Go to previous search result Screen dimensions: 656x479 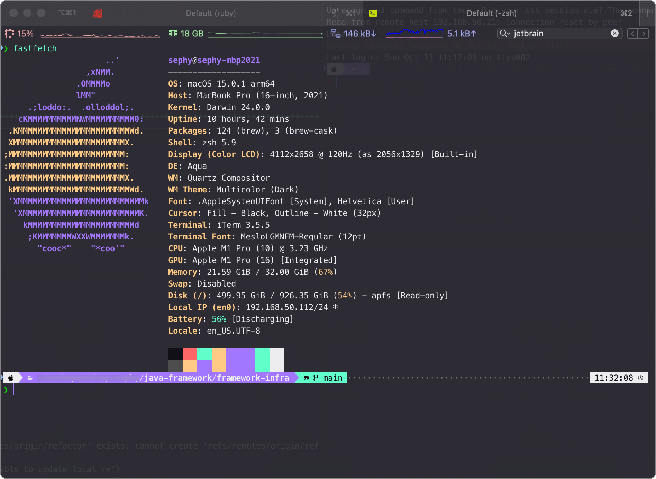coord(632,34)
